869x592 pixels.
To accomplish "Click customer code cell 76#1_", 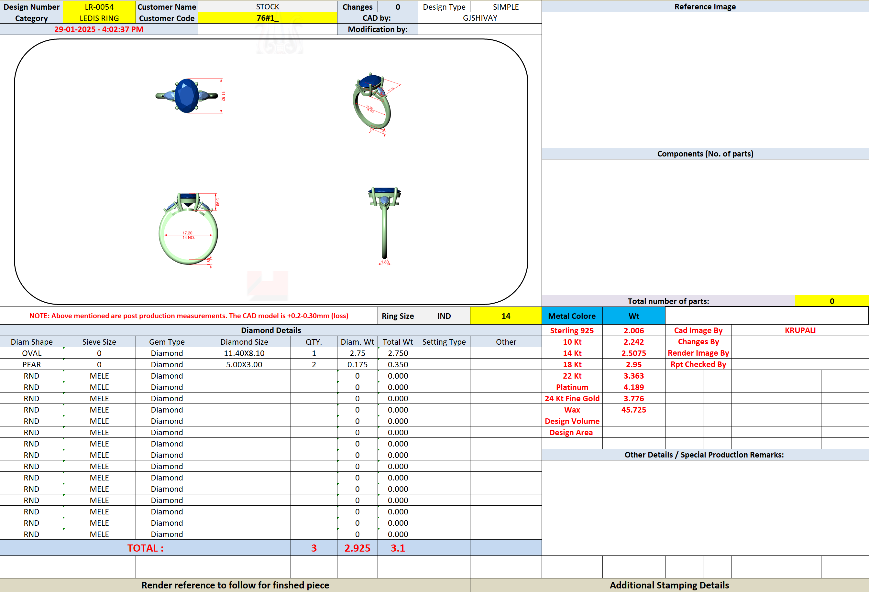I will (267, 18).
